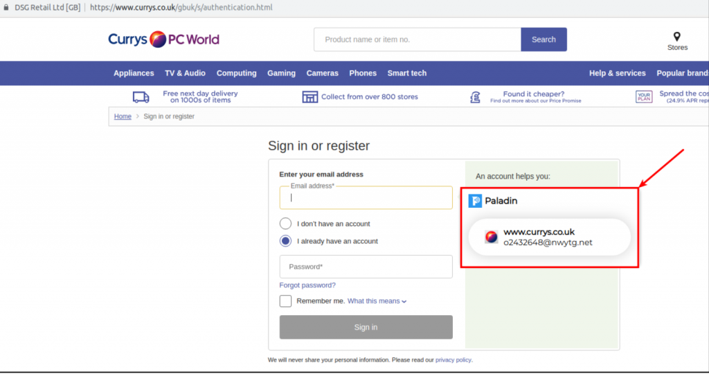Click the delivery truck icon
Viewport: 709px width, 374px height.
coord(141,97)
